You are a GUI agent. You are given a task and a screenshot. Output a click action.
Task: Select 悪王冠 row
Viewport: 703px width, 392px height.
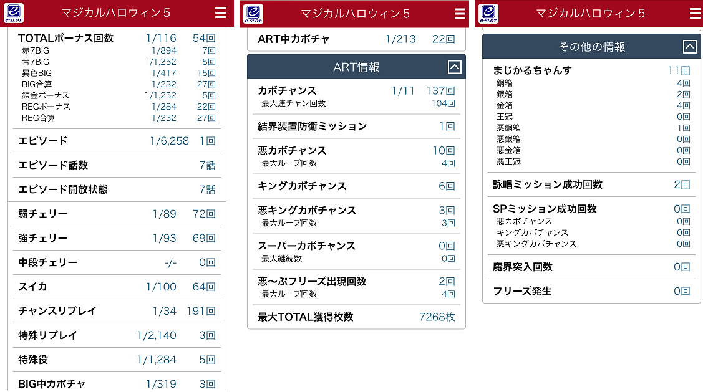[591, 161]
